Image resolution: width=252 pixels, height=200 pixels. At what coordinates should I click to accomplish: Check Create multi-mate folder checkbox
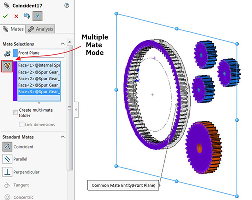pos(15,112)
